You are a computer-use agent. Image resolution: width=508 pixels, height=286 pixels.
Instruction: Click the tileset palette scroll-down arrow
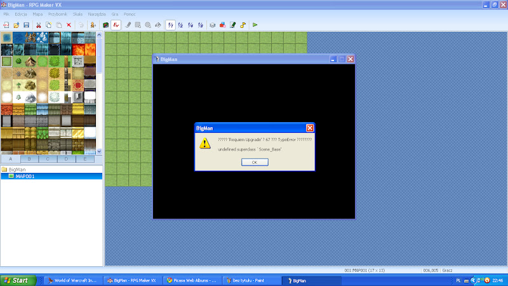pos(99,151)
